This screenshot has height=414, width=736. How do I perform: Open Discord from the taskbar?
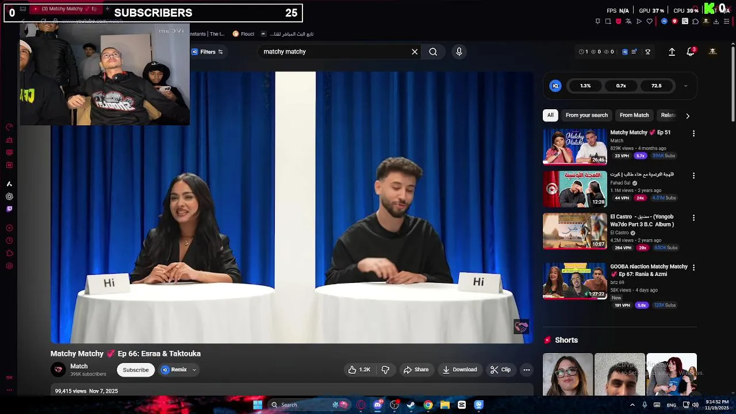point(377,405)
